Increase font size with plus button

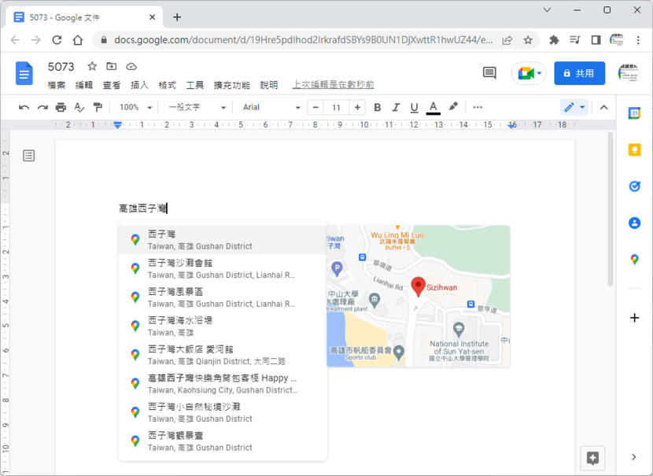tap(357, 108)
